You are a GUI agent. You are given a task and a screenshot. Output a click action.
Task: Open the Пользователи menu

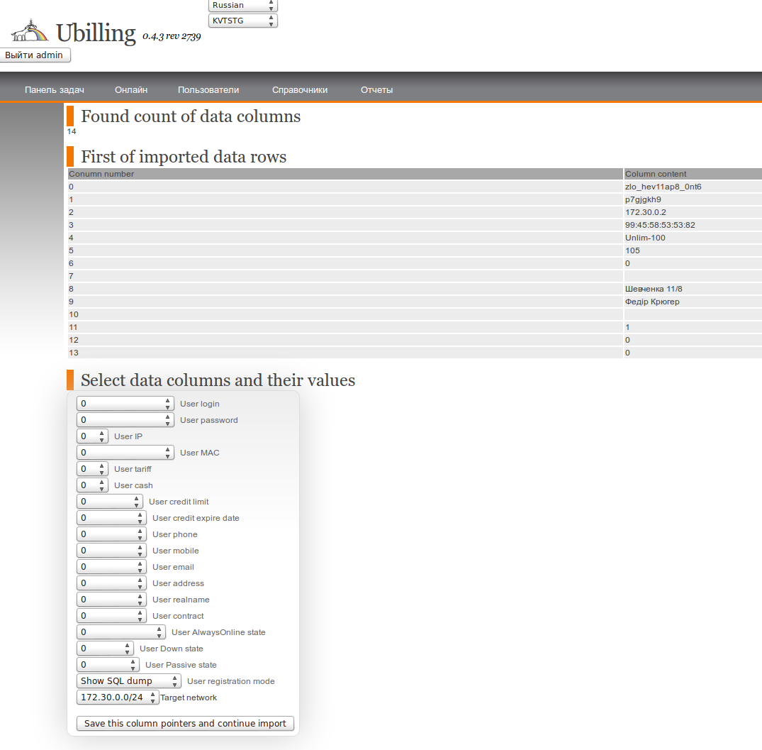208,90
